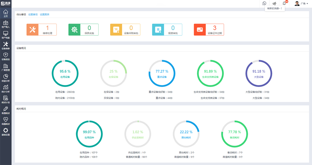Open 效益分析 benefit analysis page

6,78
